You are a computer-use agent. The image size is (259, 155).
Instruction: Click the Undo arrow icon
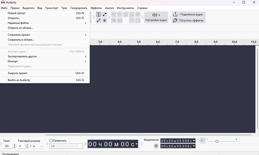[x=132, y=21]
